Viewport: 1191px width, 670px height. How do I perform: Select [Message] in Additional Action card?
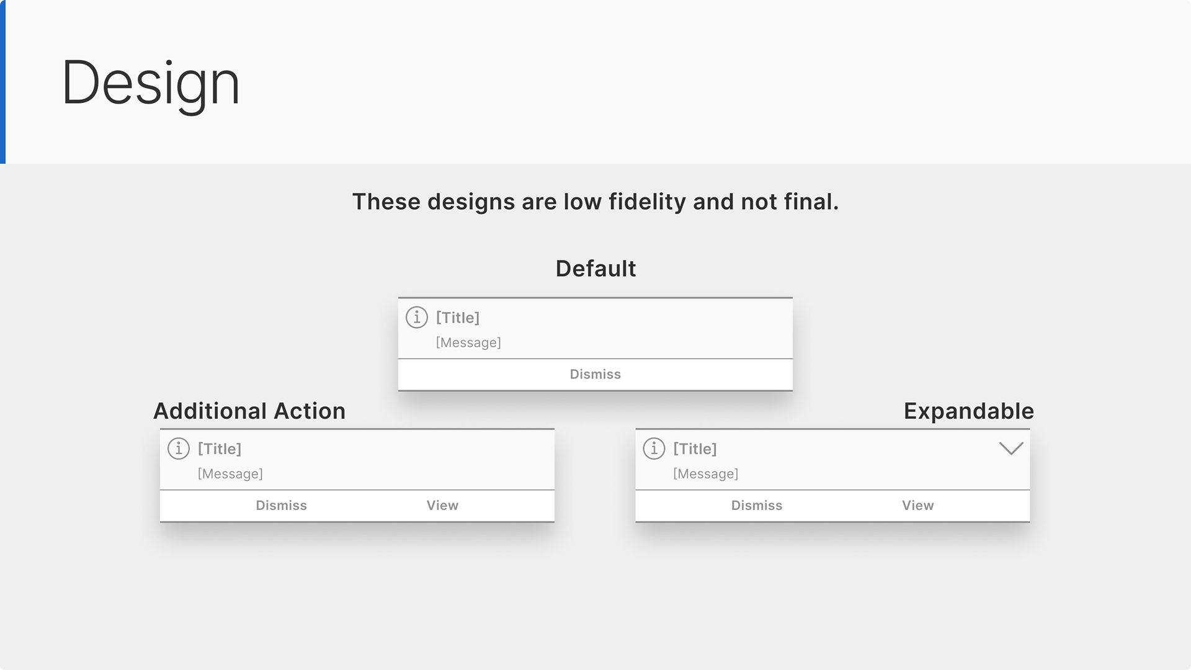coord(230,474)
